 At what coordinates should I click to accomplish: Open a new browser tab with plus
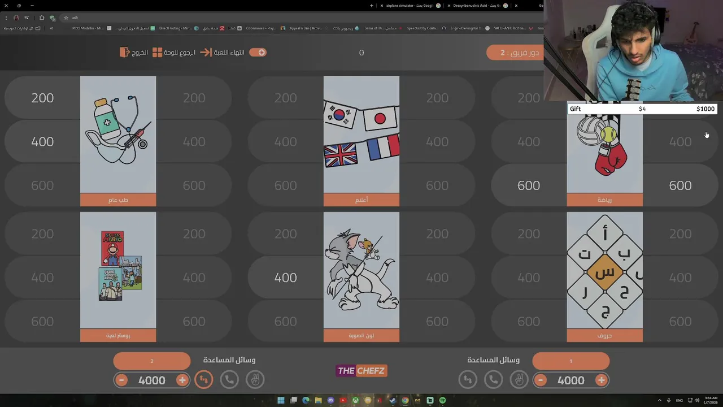[x=371, y=5]
